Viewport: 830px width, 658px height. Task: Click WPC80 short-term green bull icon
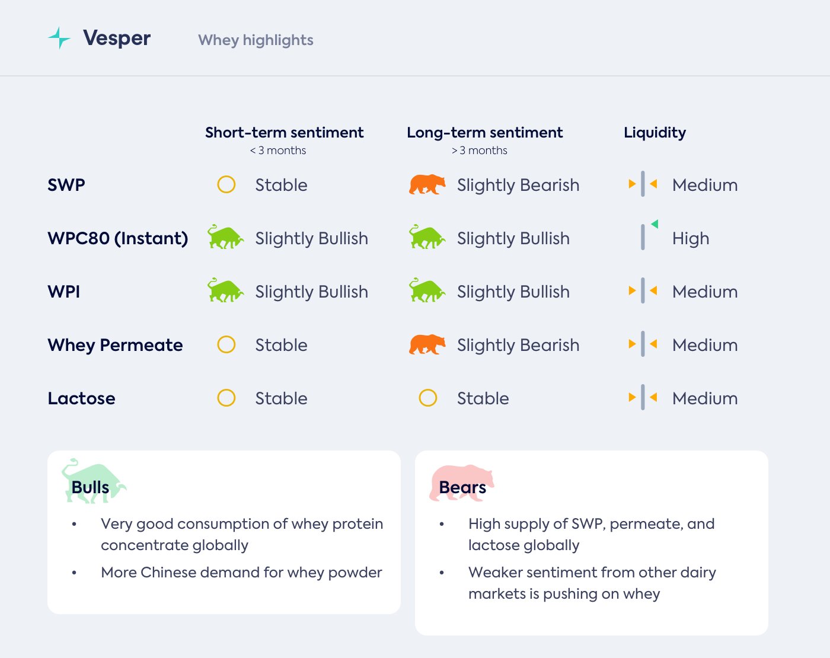coord(225,238)
